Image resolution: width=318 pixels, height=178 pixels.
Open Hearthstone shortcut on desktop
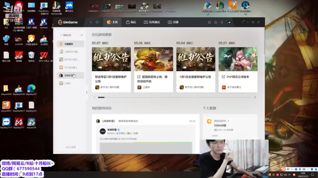coord(44,8)
